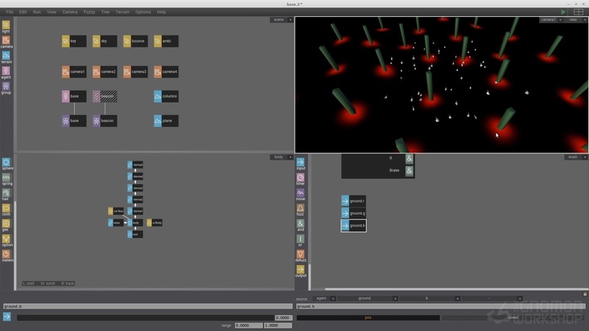Pick the spring icon in the body palette

pos(6,178)
